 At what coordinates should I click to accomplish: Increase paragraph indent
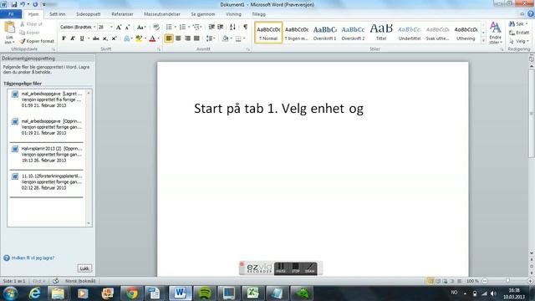(x=221, y=27)
